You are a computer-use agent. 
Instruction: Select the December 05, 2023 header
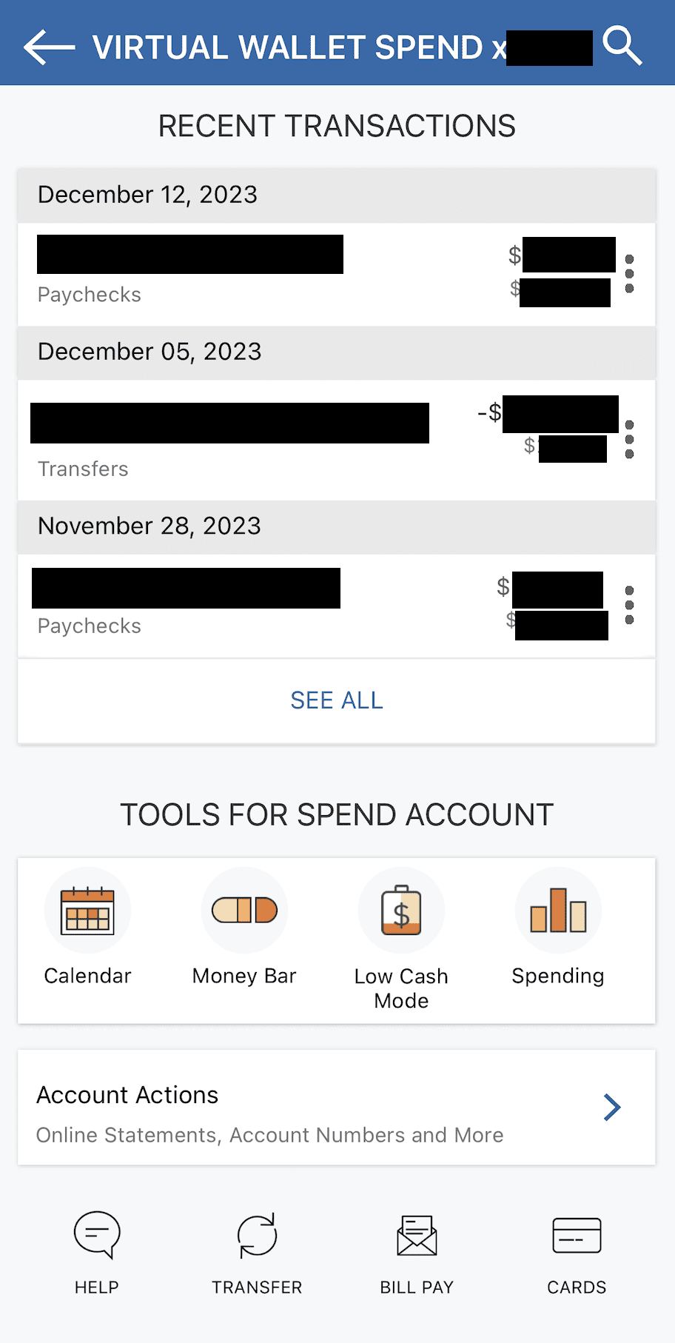[150, 352]
